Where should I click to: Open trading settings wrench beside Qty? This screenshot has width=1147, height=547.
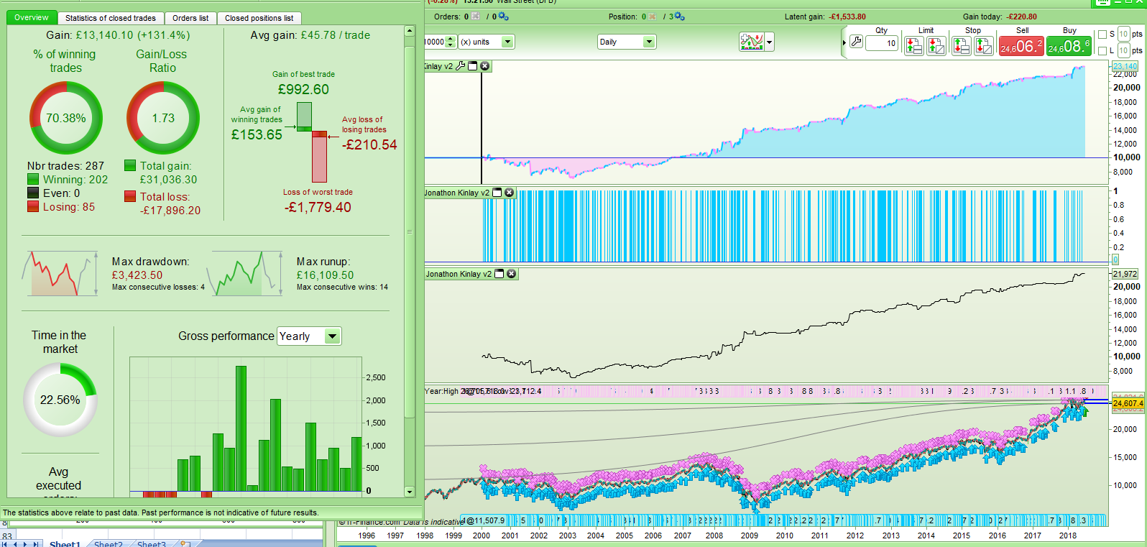856,42
